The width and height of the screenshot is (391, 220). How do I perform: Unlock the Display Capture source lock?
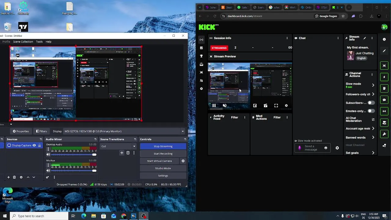point(39,145)
